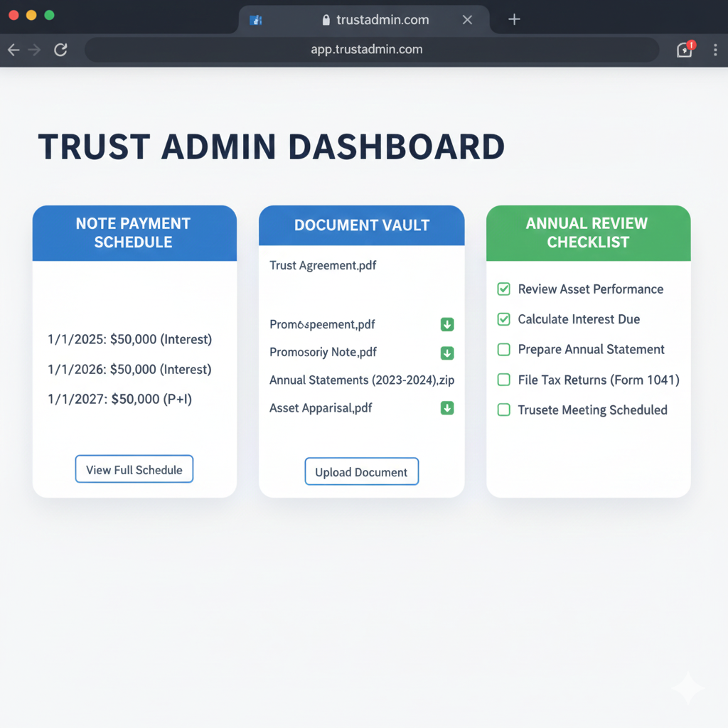Click download icon beside first Promo agreement pdf
This screenshot has width=728, height=728.
pos(447,325)
